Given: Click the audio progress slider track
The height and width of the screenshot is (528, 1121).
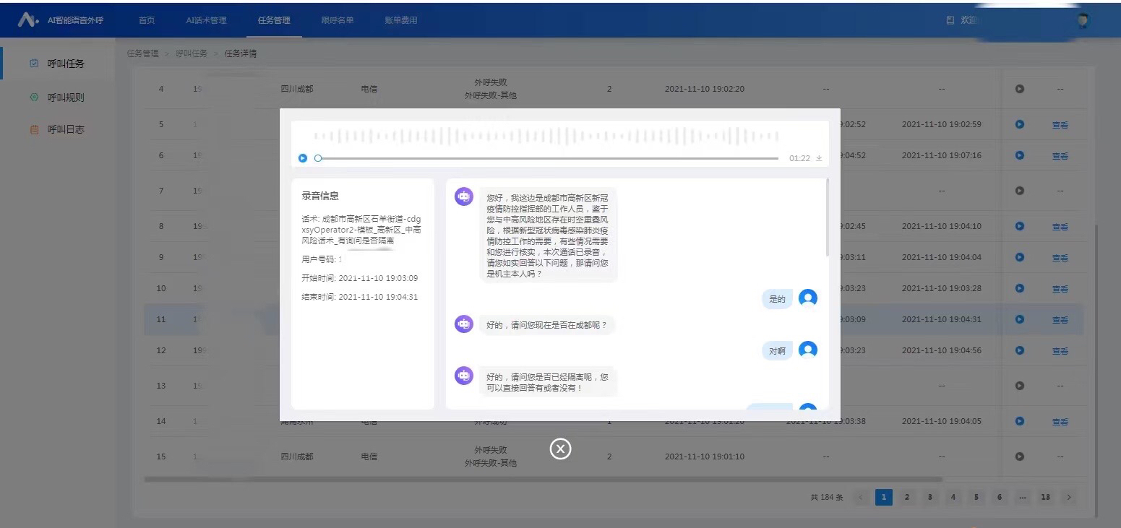Looking at the screenshot, I should [x=549, y=158].
